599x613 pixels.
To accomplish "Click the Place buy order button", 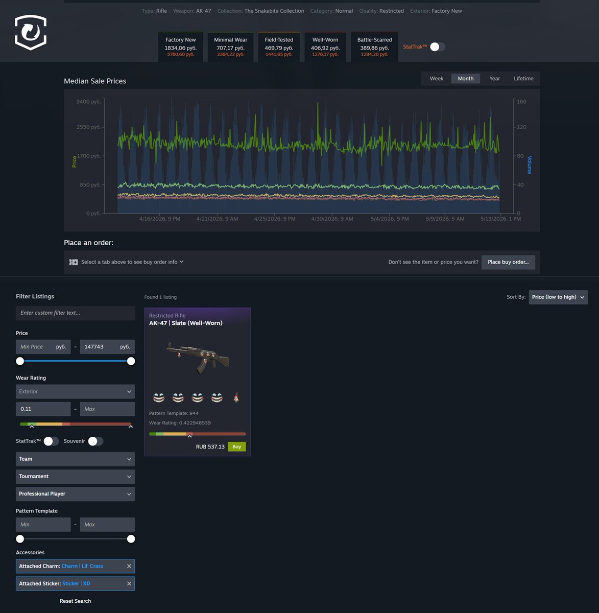I will click(508, 262).
